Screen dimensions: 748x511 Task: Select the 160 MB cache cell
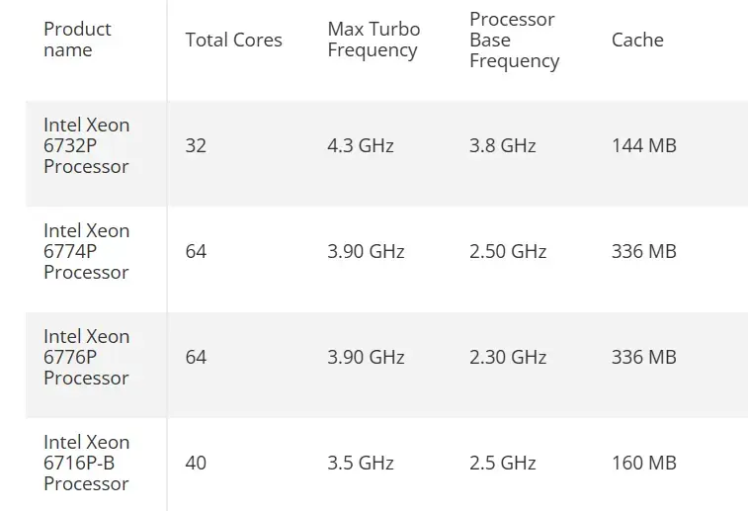pos(644,463)
